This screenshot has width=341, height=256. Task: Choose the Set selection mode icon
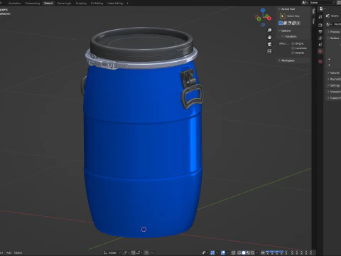coord(281,23)
